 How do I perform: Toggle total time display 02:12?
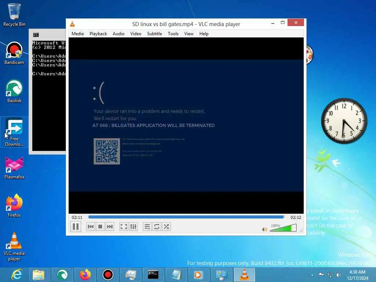(x=296, y=217)
